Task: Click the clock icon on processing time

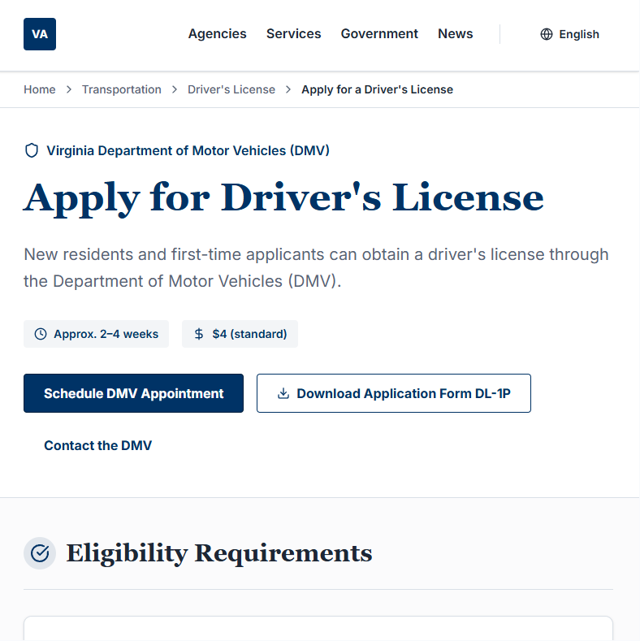Action: pos(41,334)
